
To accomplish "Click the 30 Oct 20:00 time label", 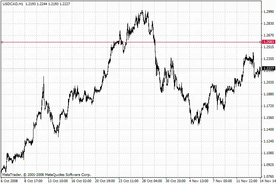I will pyautogui.click(x=176, y=181).
